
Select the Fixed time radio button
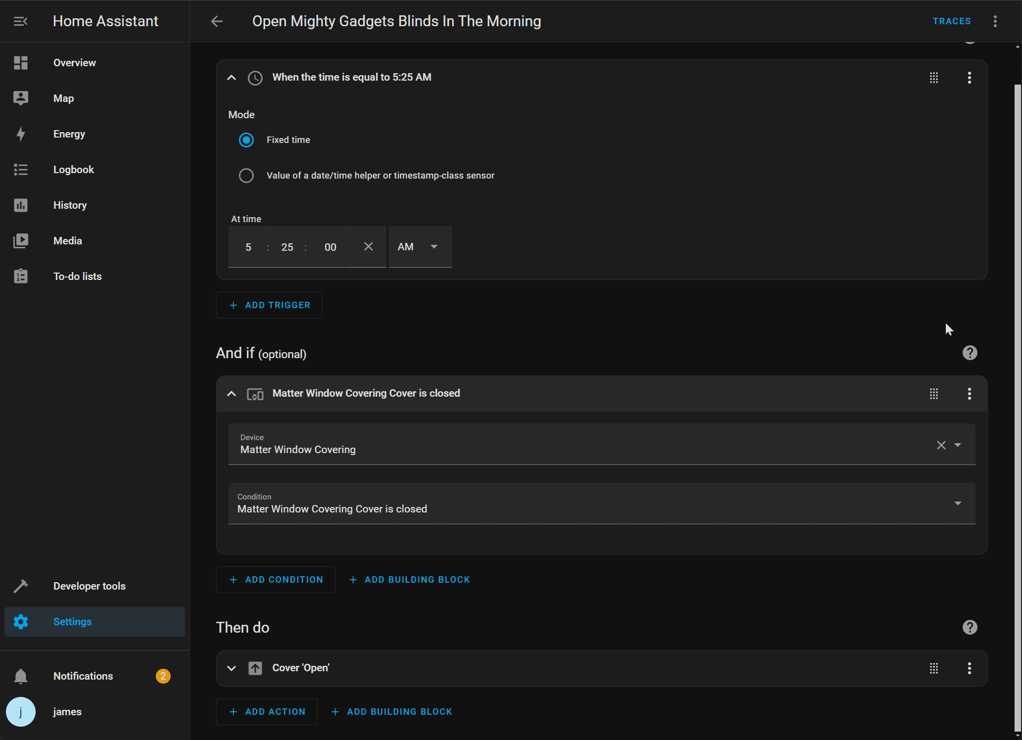point(246,140)
